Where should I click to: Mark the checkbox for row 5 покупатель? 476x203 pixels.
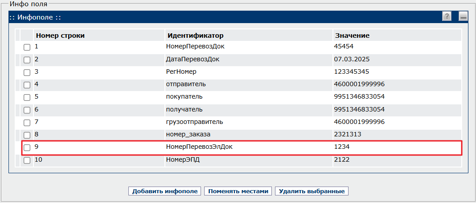[x=27, y=97]
